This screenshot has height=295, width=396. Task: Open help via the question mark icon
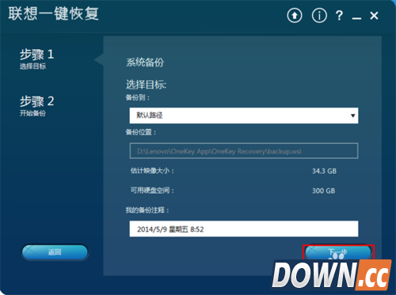pyautogui.click(x=339, y=16)
